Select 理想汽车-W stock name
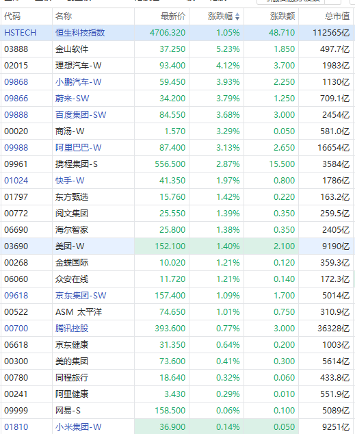This screenshot has width=355, height=434. tap(78, 66)
